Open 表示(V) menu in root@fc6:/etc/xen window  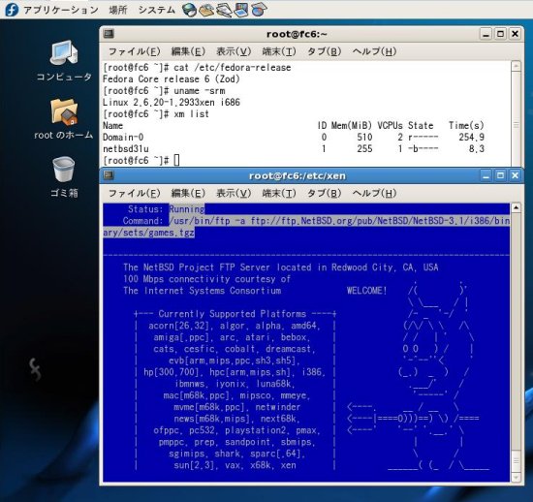(234, 194)
